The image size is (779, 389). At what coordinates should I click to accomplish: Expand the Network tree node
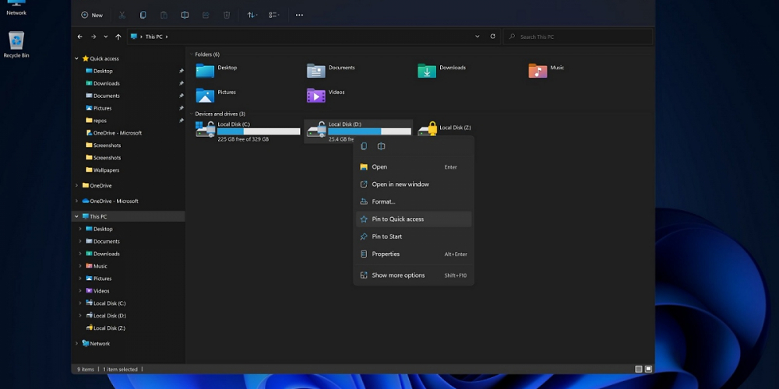click(x=76, y=343)
